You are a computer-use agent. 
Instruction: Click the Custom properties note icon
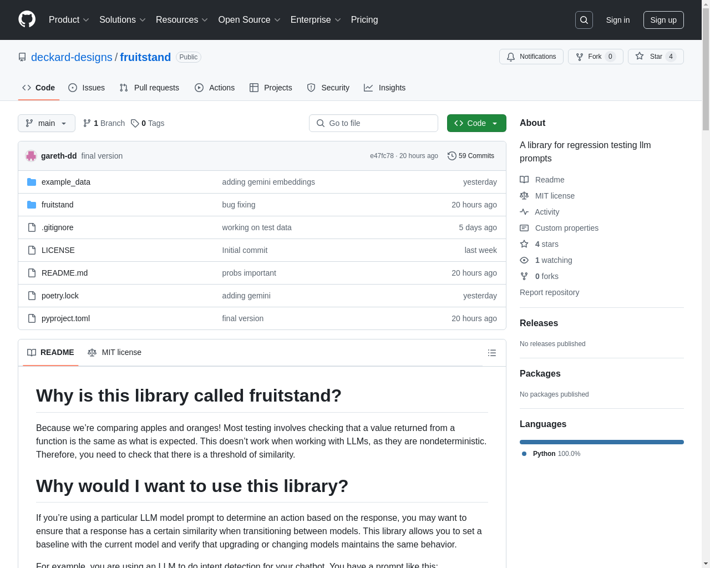(524, 228)
